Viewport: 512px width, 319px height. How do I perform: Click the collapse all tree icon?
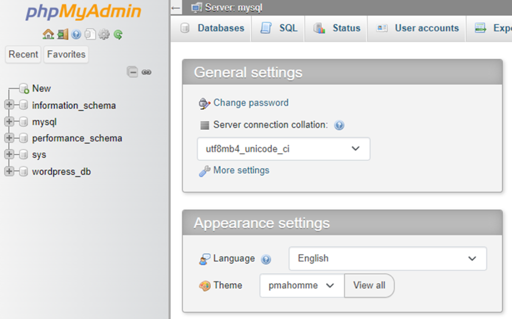pos(132,72)
